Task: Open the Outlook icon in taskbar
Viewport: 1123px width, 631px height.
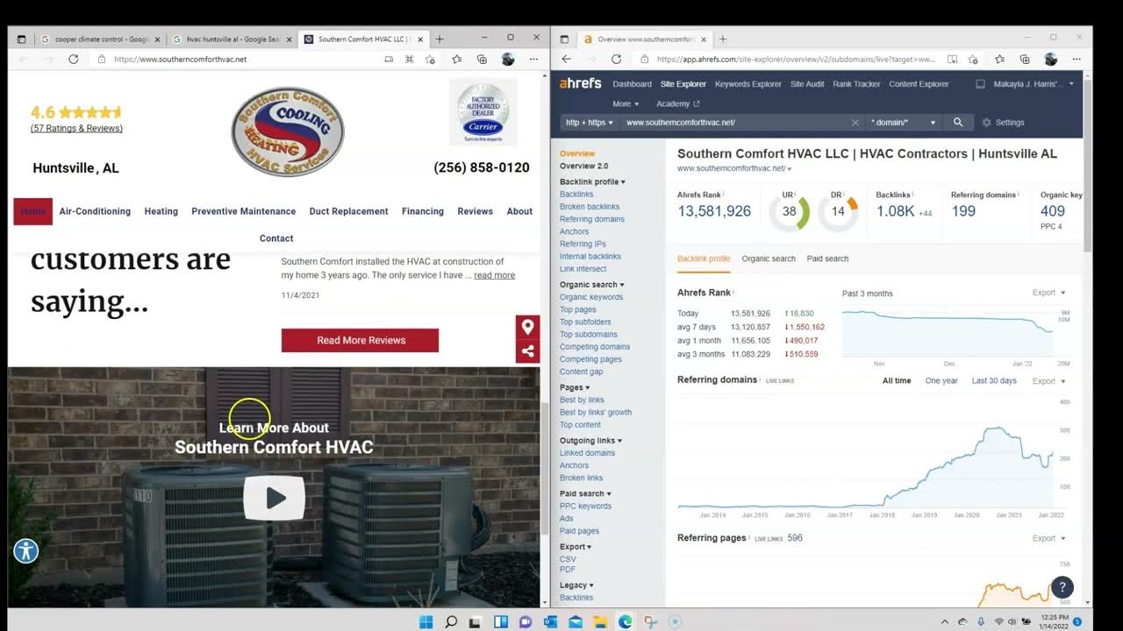Action: [x=550, y=621]
